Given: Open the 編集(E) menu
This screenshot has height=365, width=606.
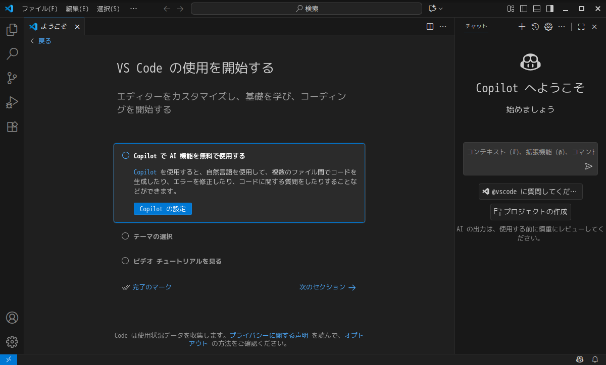Looking at the screenshot, I should point(77,9).
